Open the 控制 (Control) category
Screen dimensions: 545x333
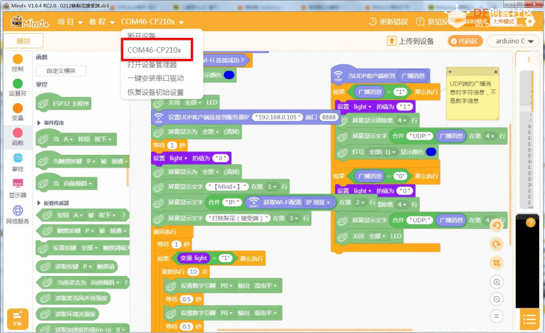tap(17, 63)
